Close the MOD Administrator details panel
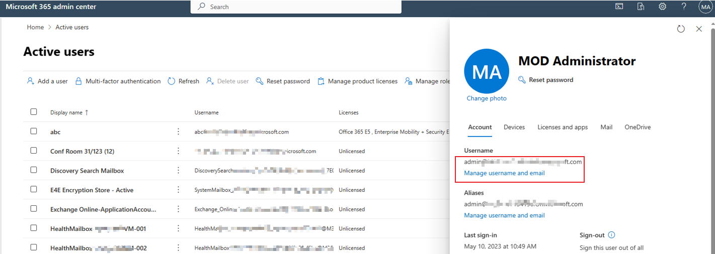The image size is (715, 254). pos(699,29)
